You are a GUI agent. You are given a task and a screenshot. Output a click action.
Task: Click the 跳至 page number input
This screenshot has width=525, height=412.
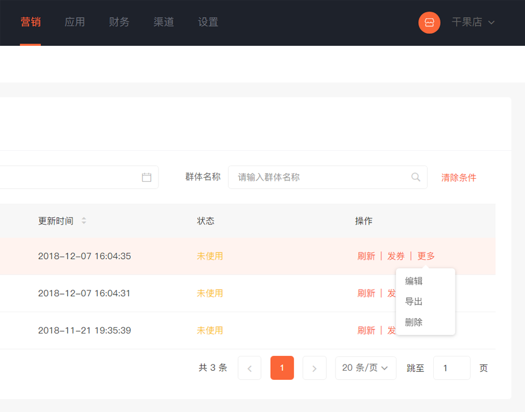click(x=452, y=368)
